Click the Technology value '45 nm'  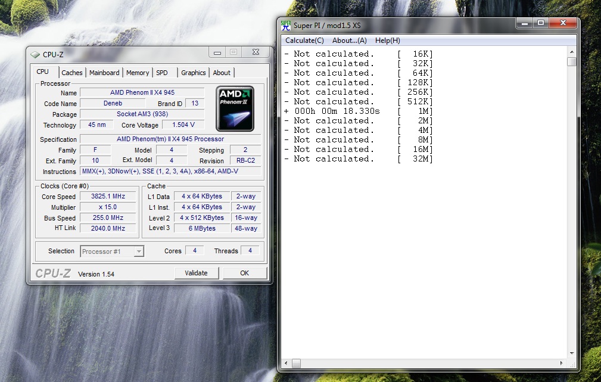coord(97,125)
